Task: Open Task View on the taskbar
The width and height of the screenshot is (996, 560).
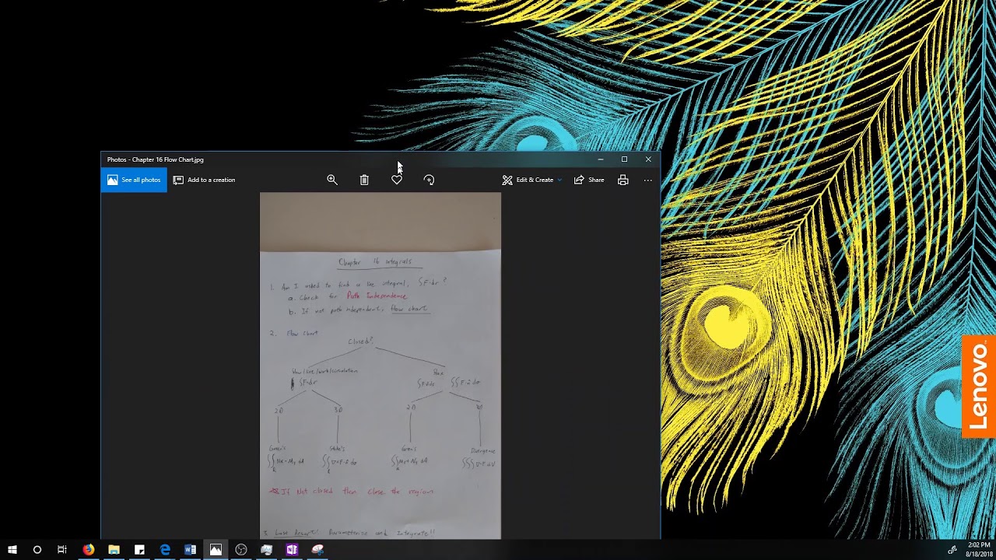Action: (x=62, y=550)
